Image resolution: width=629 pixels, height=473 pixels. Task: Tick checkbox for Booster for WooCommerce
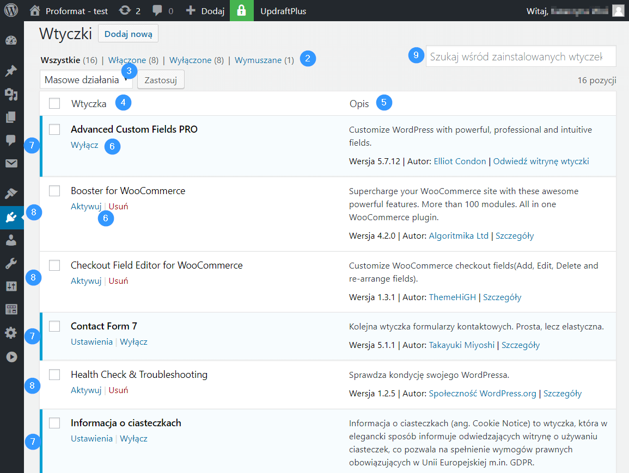[54, 191]
